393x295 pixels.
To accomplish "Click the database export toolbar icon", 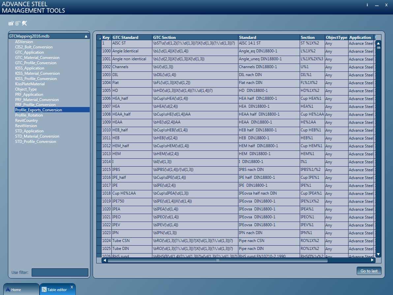I will click(17, 23).
